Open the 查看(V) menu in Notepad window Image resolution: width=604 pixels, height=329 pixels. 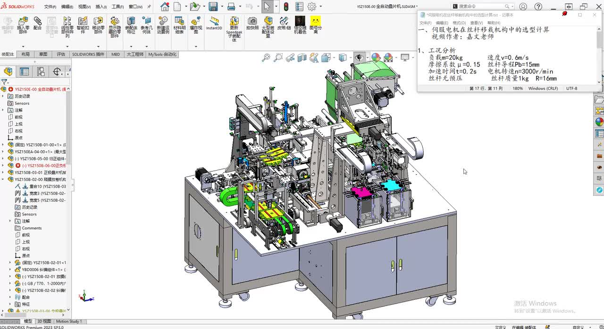(x=477, y=23)
